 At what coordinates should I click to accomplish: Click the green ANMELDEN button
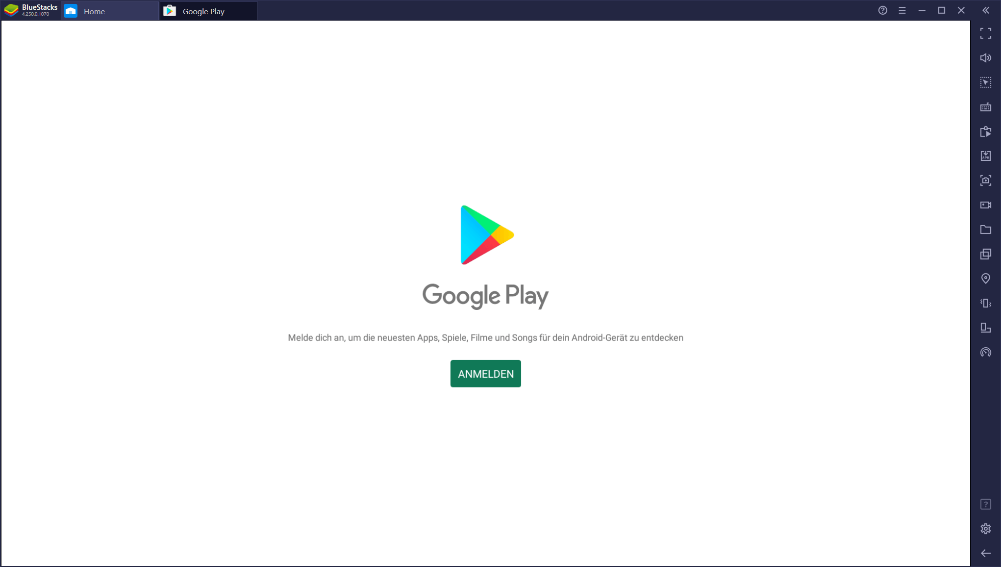[x=485, y=374]
